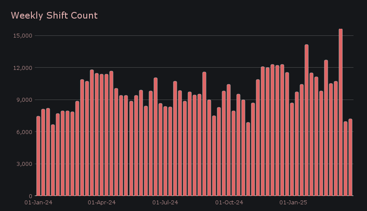Select the 01-Oct-24 x-axis label
The height and width of the screenshot is (211, 367).
coord(229,203)
